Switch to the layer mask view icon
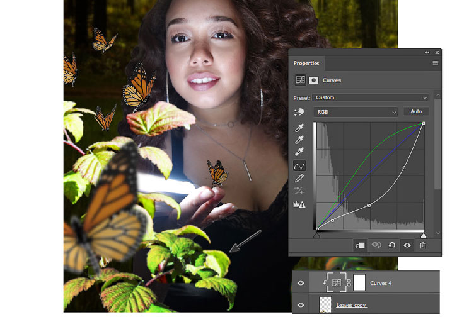 313,80
